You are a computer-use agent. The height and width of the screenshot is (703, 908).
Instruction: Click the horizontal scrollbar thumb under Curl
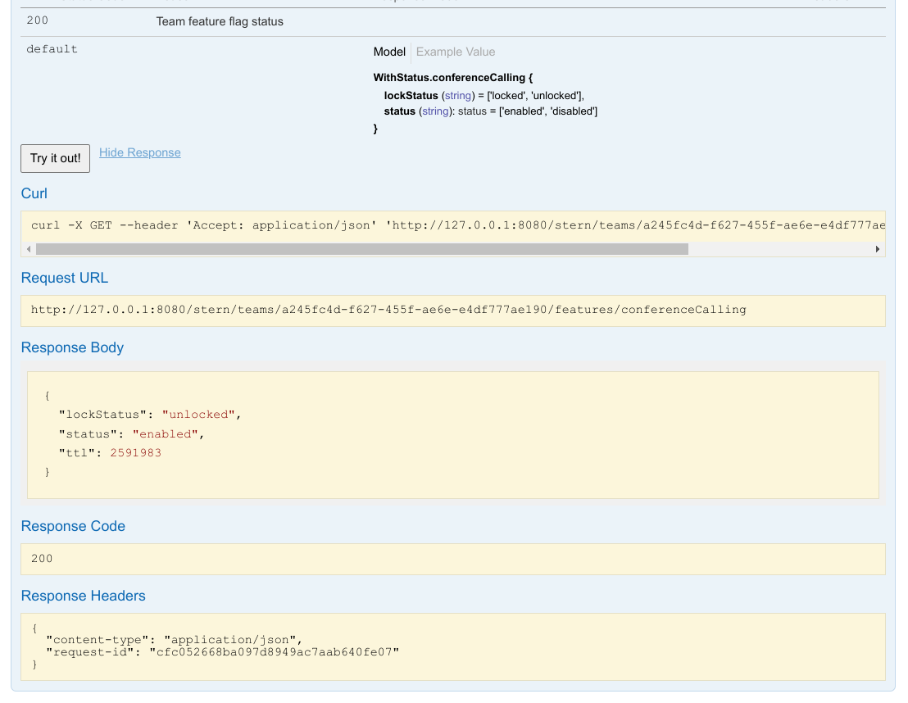click(x=362, y=249)
